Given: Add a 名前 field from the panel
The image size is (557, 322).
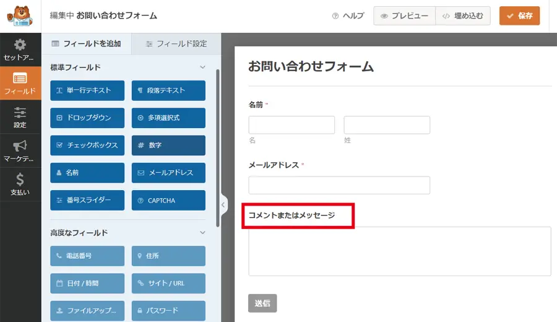Looking at the screenshot, I should (x=87, y=173).
